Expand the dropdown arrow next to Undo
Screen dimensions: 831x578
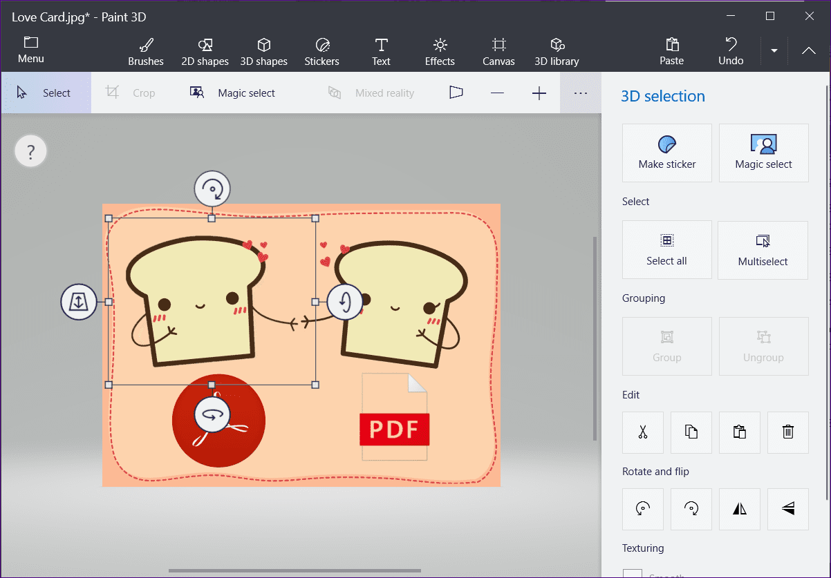point(774,51)
